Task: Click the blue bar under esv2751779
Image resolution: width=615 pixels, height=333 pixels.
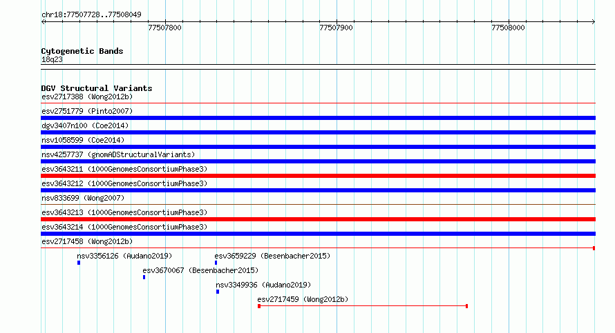Action: point(318,118)
